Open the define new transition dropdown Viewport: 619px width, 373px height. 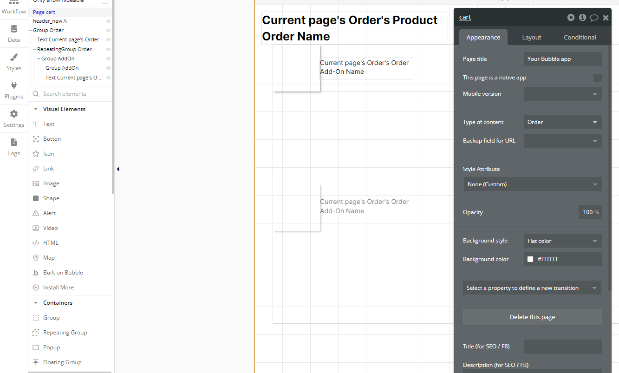click(x=532, y=288)
